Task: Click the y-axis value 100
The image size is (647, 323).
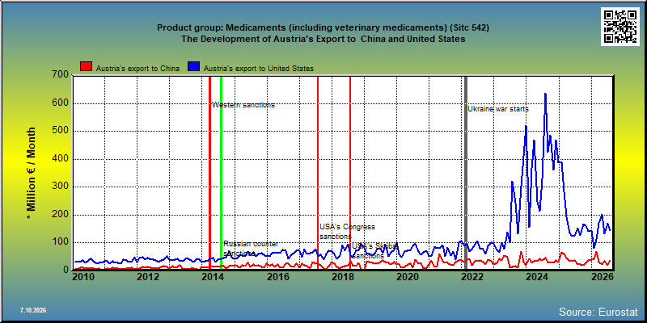Action: click(x=60, y=243)
